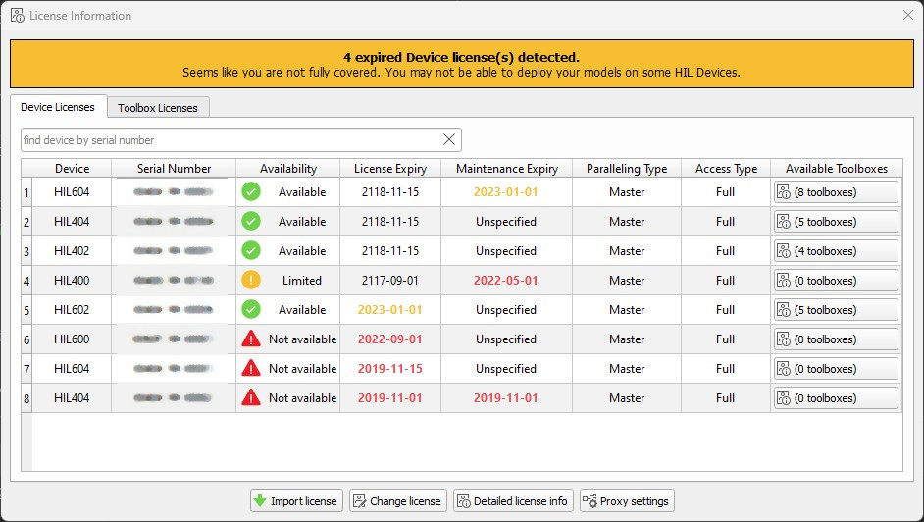Open the (4 toolboxes) list for HIL402
This screenshot has width=924, height=522.
pyautogui.click(x=836, y=251)
